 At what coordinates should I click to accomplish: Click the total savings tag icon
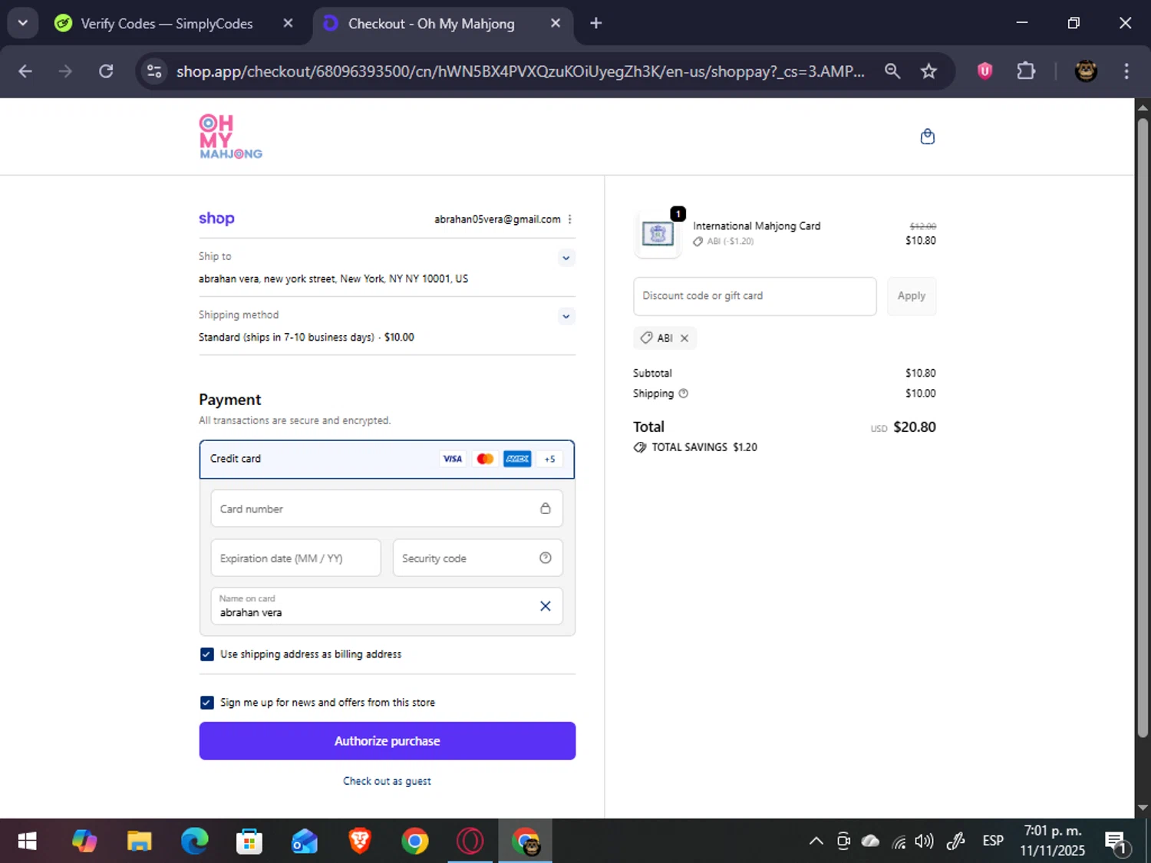tap(640, 447)
